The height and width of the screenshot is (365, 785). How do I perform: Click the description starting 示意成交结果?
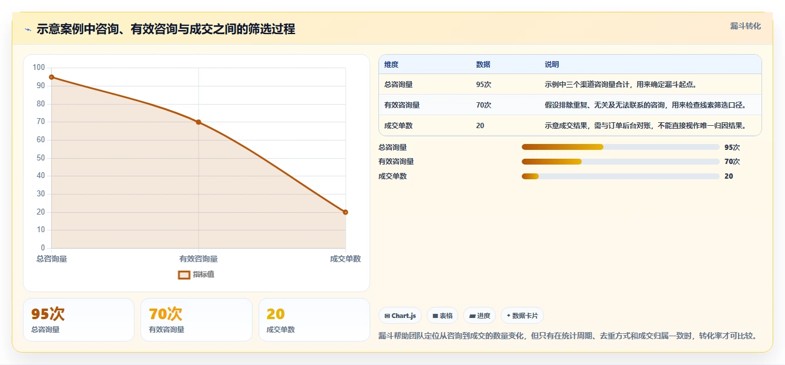pyautogui.click(x=645, y=126)
